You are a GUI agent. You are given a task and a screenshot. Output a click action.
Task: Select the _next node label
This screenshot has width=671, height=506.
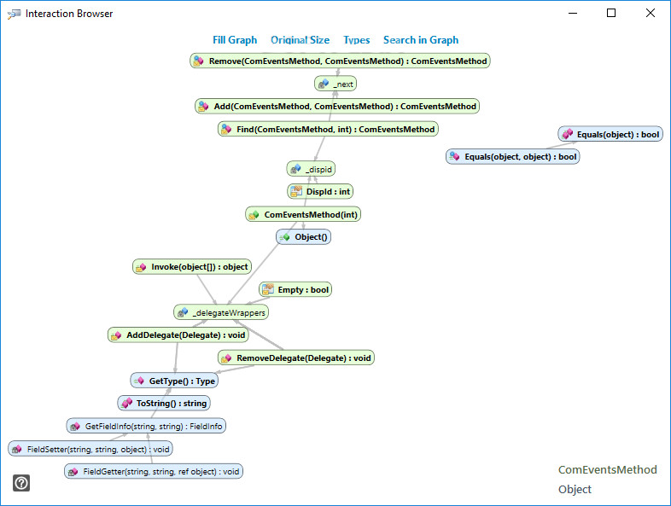(x=343, y=84)
